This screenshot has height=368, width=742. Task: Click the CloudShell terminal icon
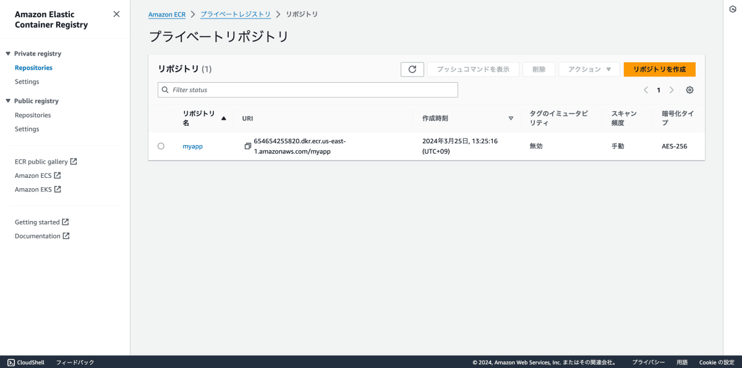tap(11, 362)
